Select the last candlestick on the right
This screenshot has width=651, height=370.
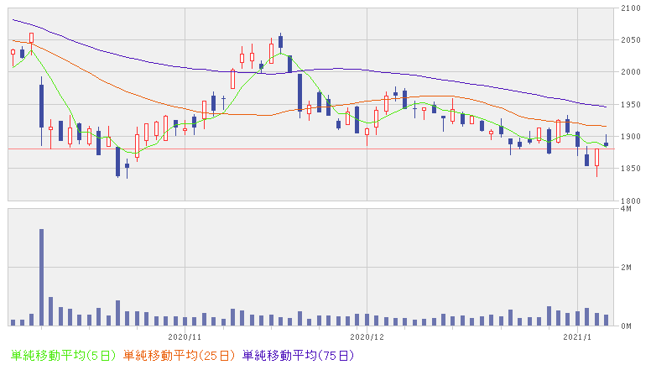pyautogui.click(x=606, y=144)
